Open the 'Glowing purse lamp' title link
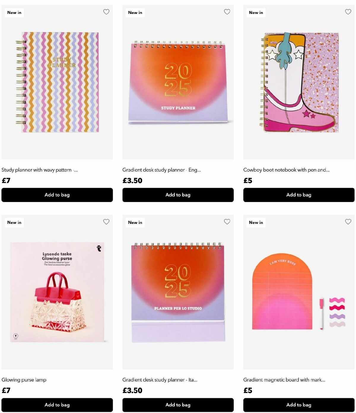The image size is (356, 413). [24, 380]
